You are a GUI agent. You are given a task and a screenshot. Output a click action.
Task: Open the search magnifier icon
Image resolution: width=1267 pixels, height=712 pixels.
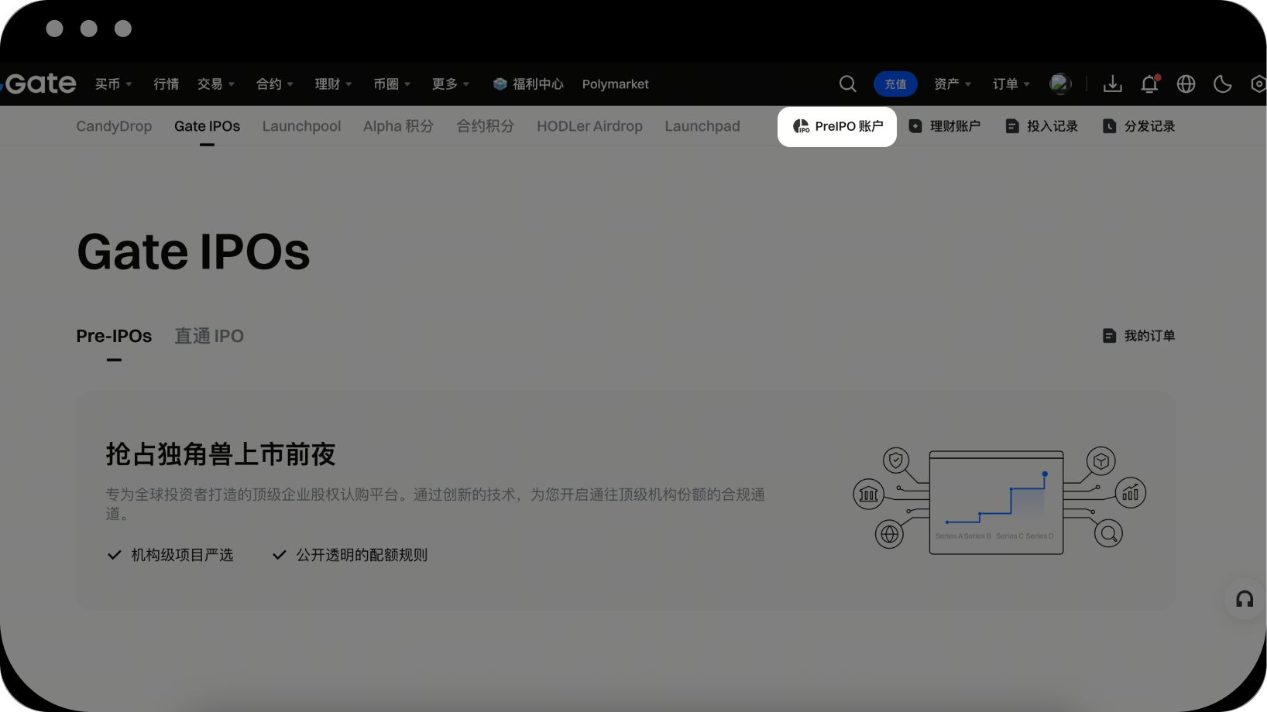848,84
